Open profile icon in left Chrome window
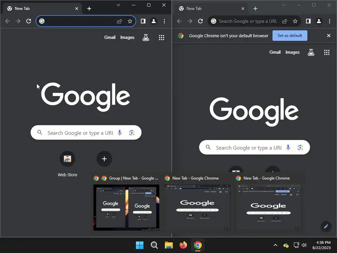The height and width of the screenshot is (253, 337). tap(154, 21)
